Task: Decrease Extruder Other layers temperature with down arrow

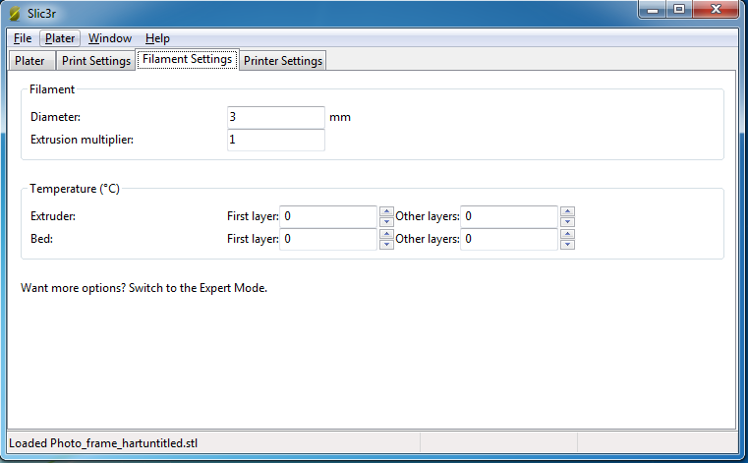Action: pos(567,222)
